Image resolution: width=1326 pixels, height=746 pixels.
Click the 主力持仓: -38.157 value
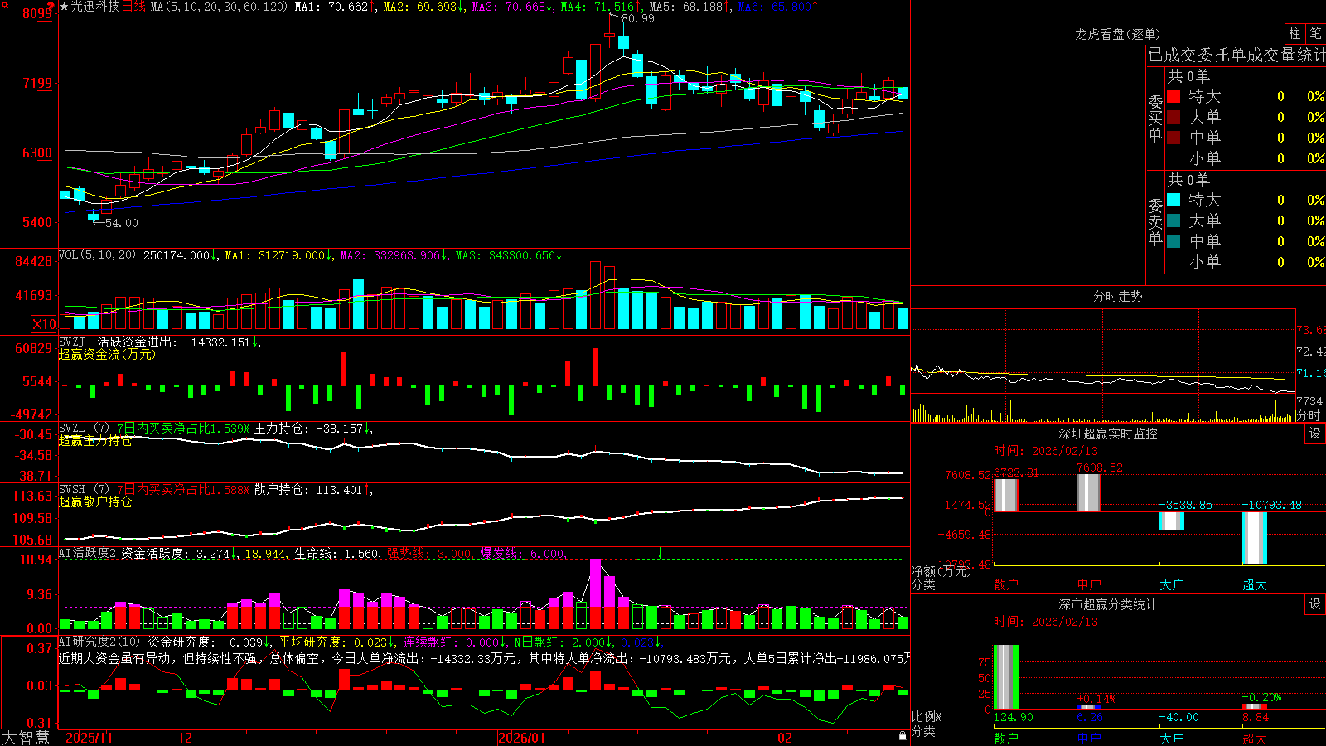tap(313, 429)
